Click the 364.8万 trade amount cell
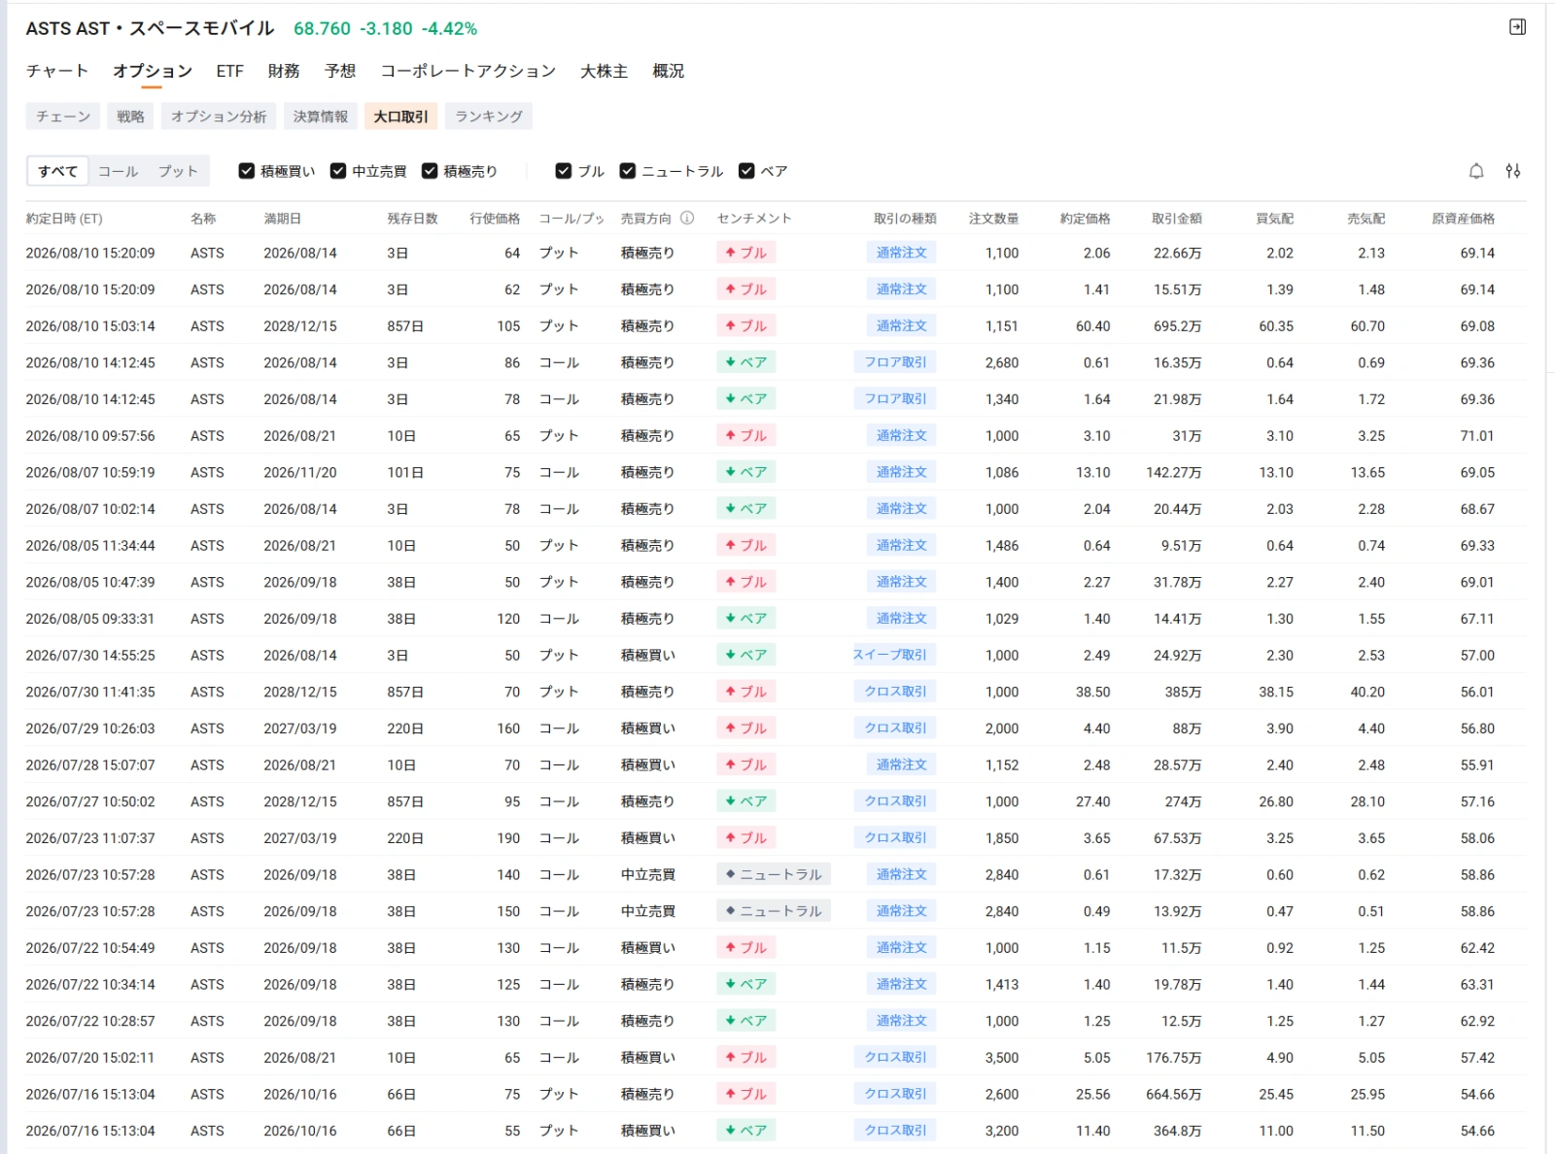The image size is (1555, 1154). (1177, 1131)
